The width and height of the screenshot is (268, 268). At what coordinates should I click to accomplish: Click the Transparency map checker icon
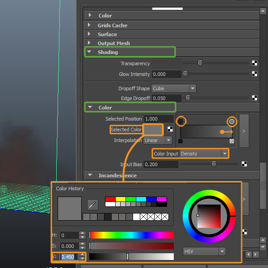point(255,63)
